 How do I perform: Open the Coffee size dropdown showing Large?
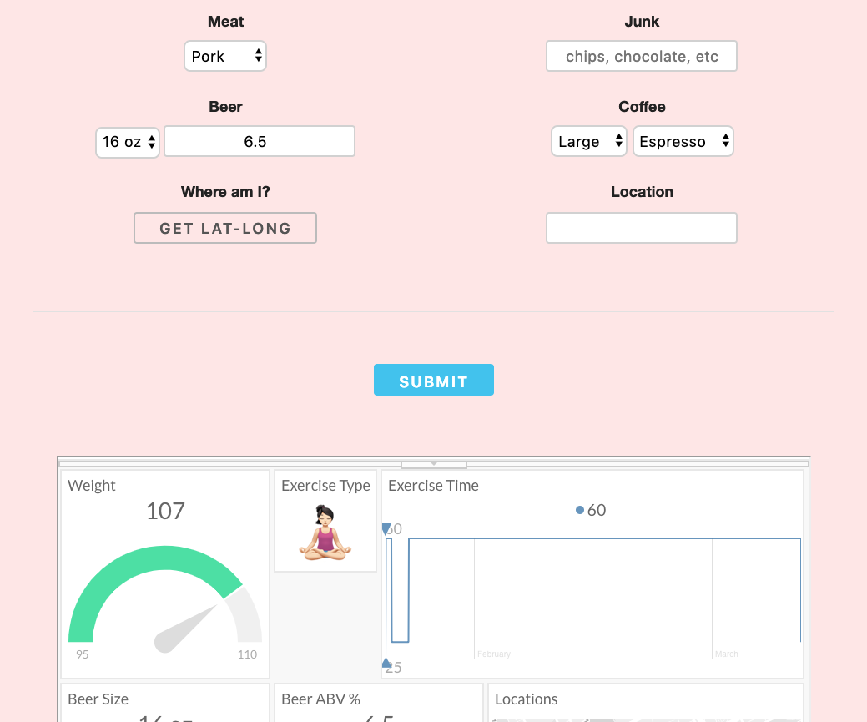(x=588, y=141)
